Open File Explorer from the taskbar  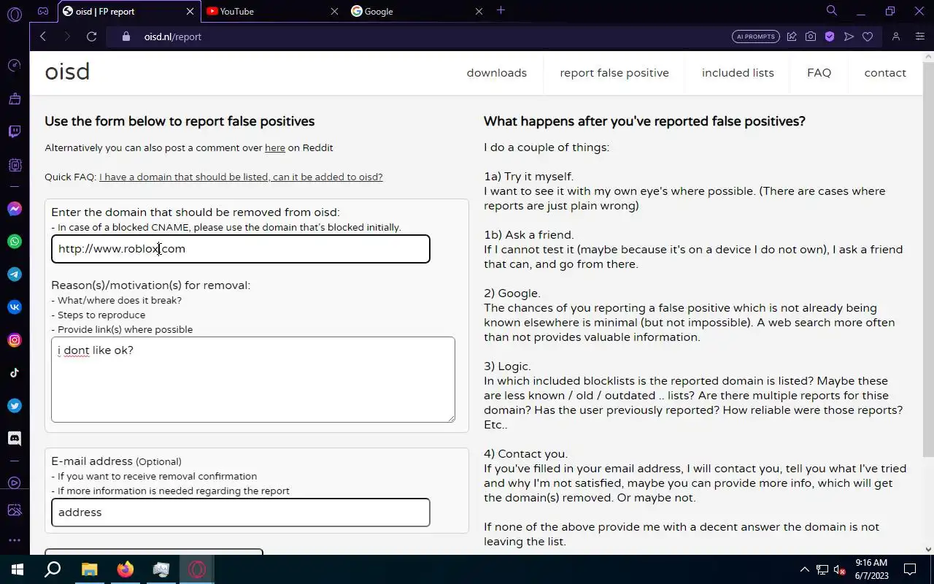click(89, 569)
